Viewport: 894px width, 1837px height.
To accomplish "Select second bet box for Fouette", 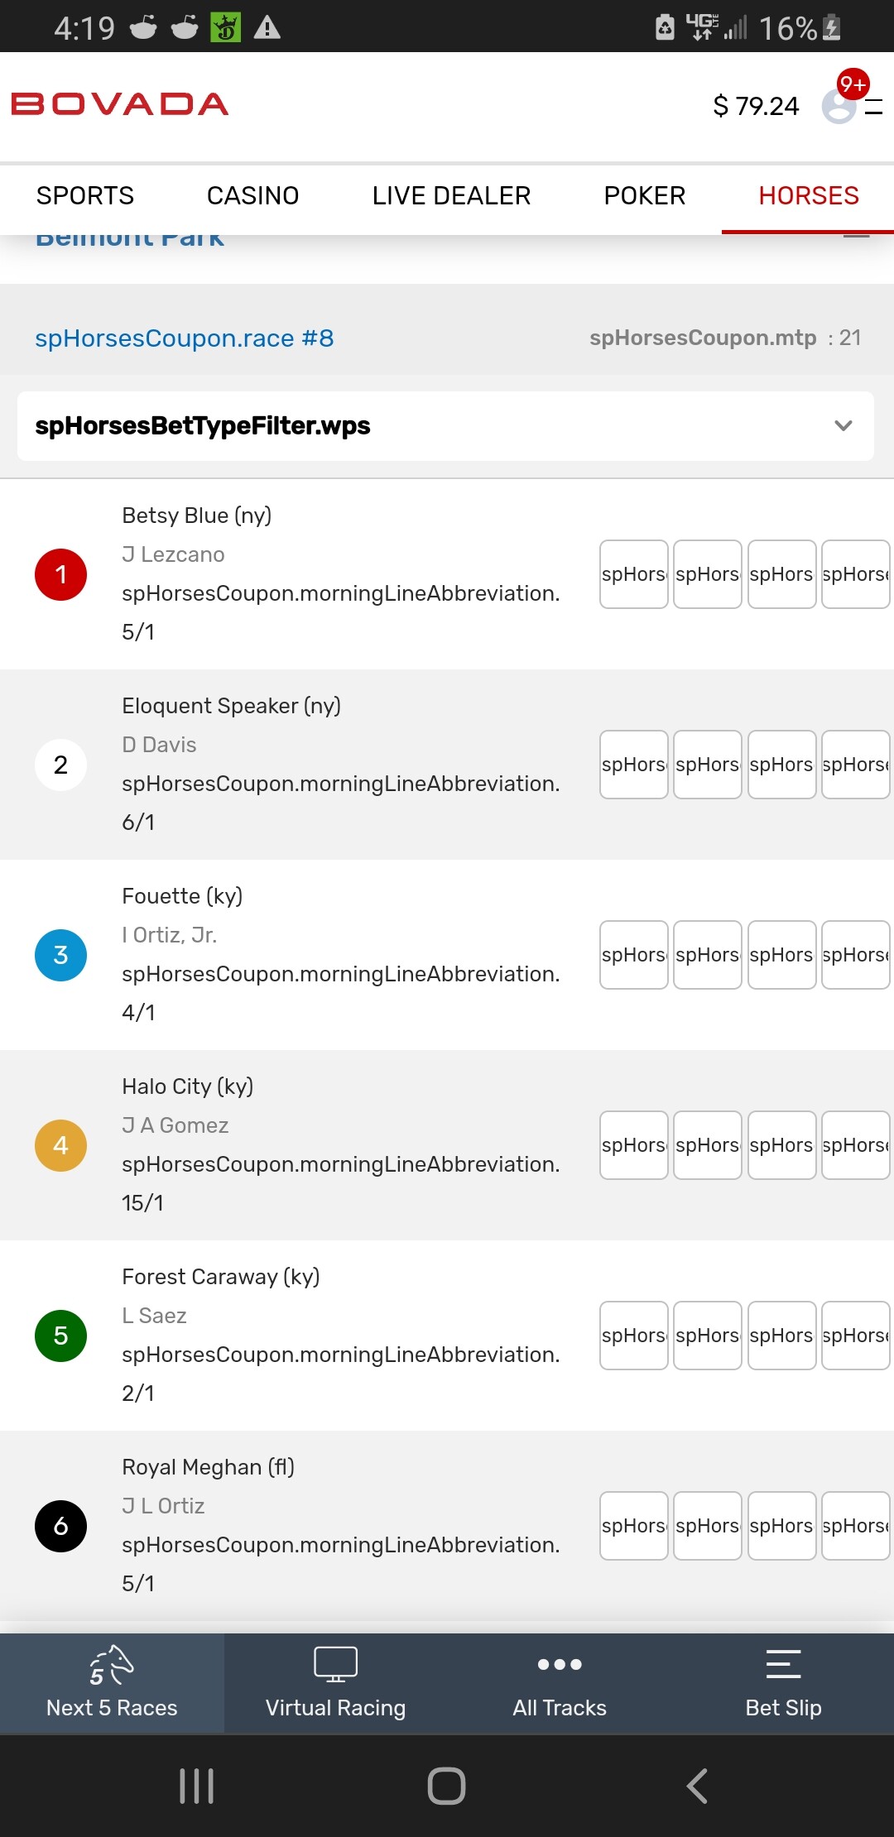I will [x=707, y=955].
